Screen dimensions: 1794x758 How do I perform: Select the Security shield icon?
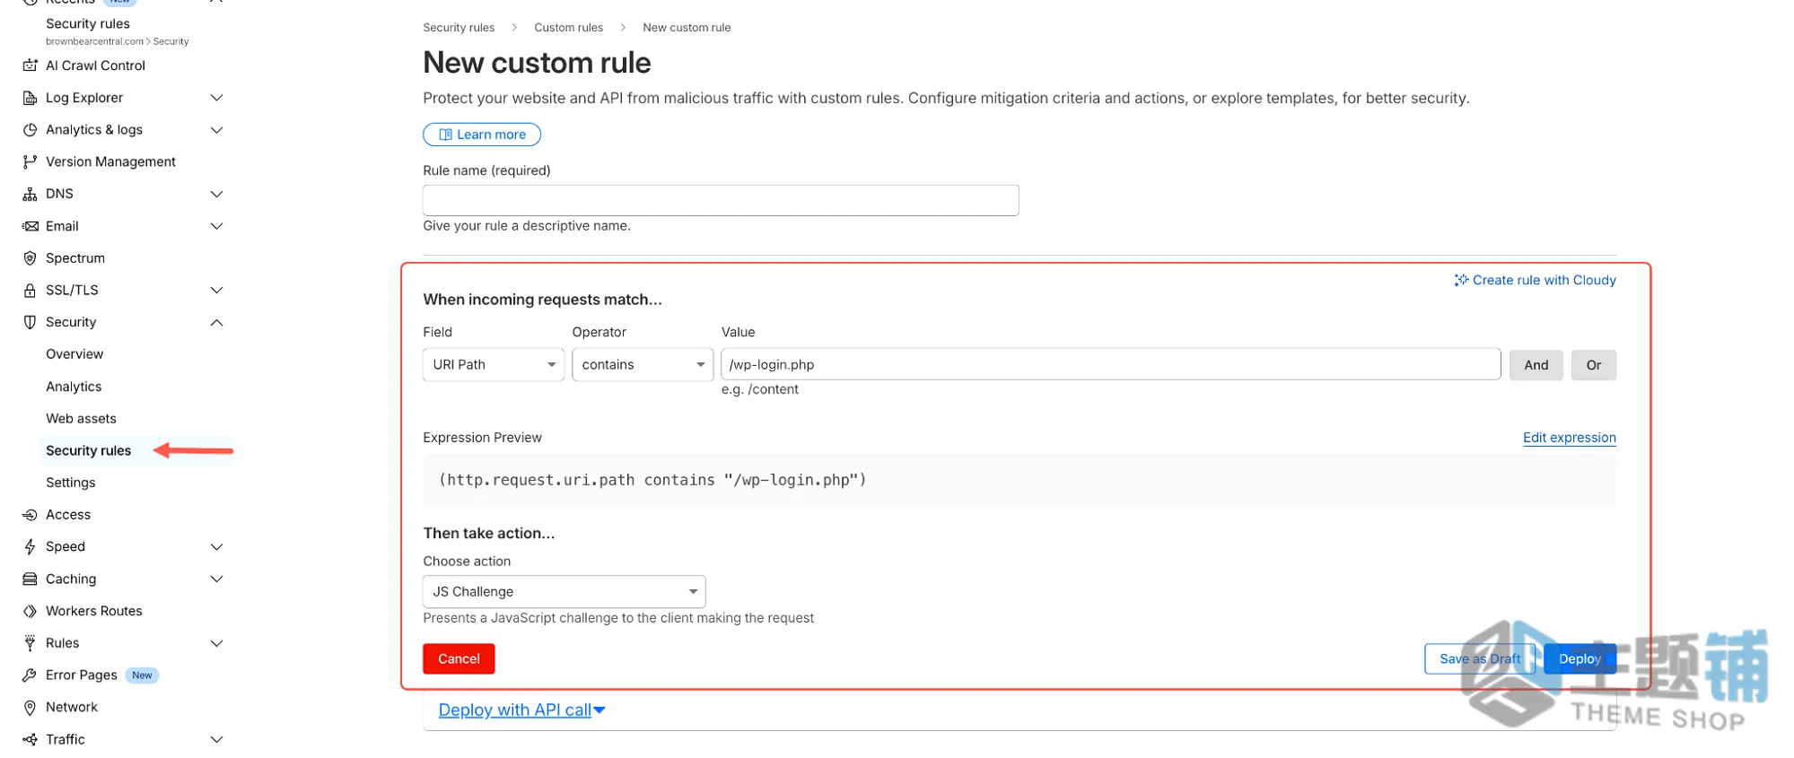pos(30,322)
